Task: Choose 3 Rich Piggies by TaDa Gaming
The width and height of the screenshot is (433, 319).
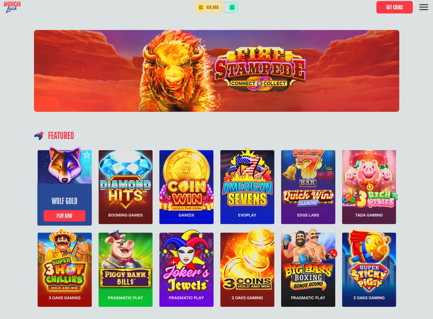Action: pyautogui.click(x=369, y=187)
